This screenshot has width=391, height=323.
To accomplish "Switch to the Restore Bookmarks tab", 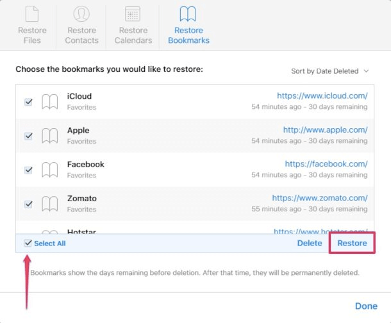I will coord(188,25).
